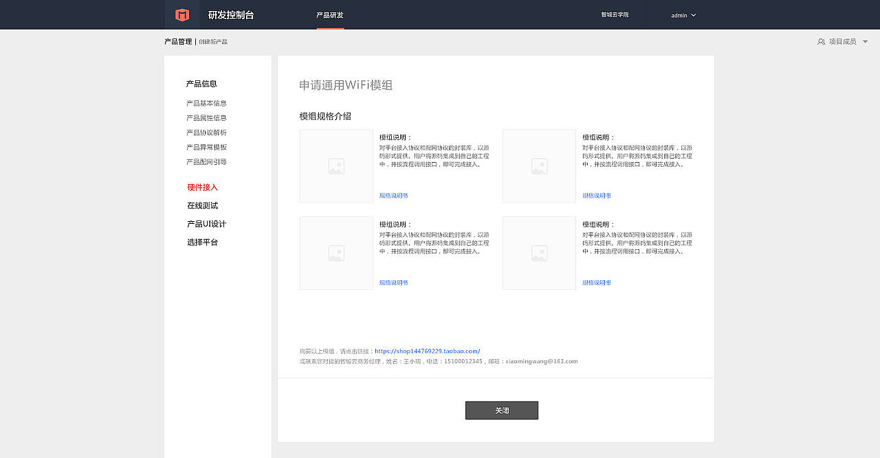Select 产品基本信息 in the sidebar
Viewport: 880px width, 458px height.
(x=205, y=103)
